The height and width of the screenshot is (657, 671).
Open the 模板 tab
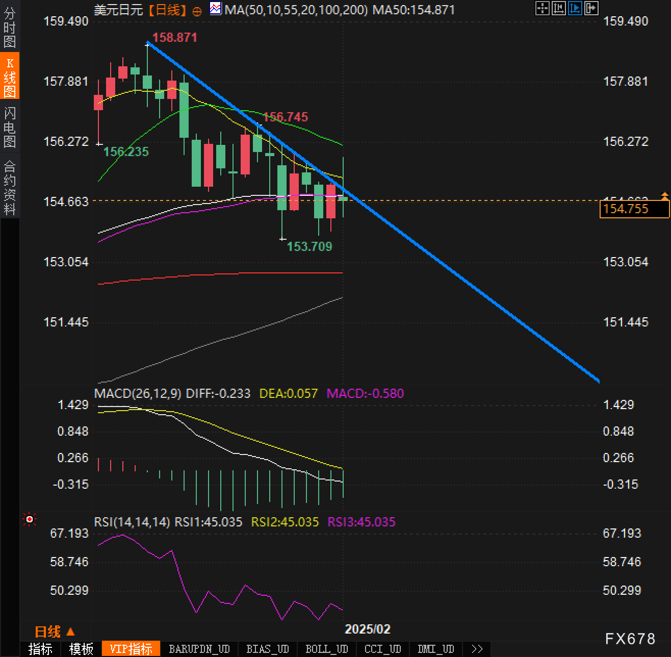pyautogui.click(x=81, y=649)
